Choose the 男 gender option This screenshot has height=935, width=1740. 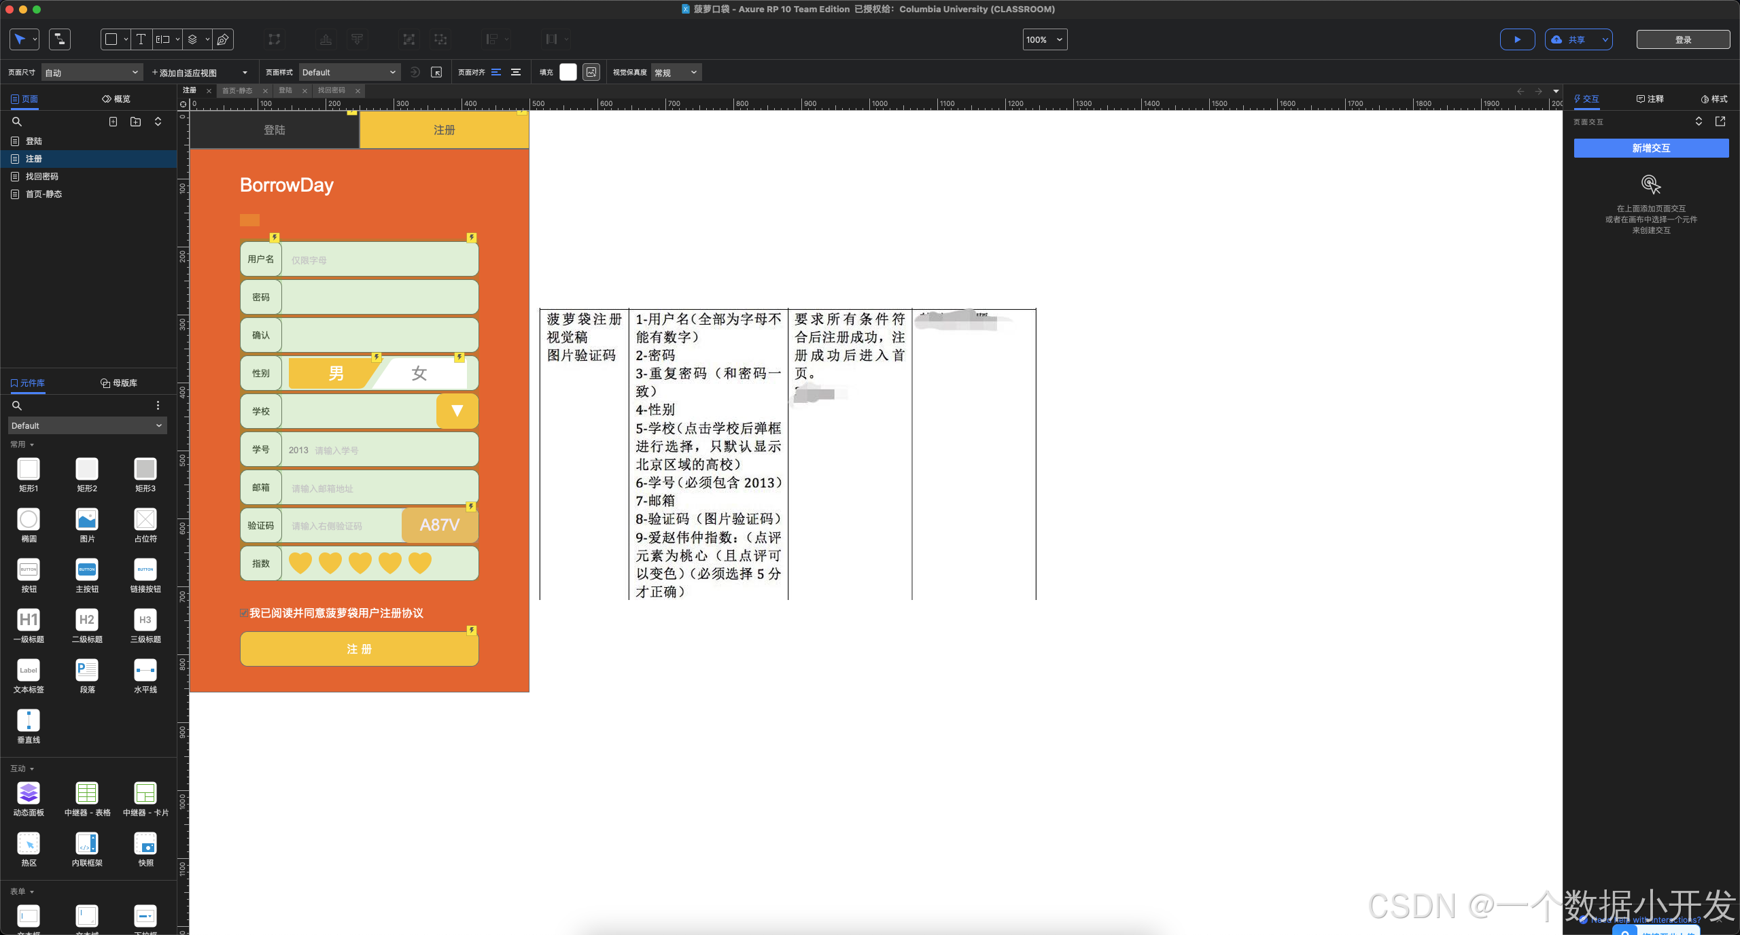[x=335, y=373]
